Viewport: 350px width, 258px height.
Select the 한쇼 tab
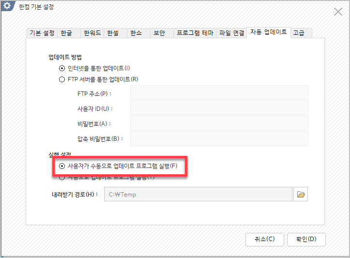138,33
